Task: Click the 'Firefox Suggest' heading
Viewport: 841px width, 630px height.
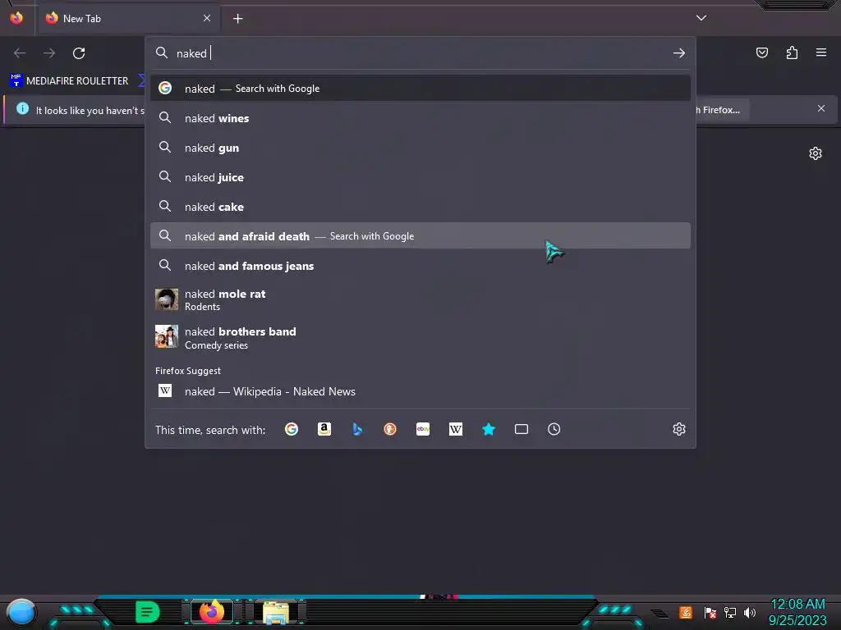Action: click(x=188, y=371)
